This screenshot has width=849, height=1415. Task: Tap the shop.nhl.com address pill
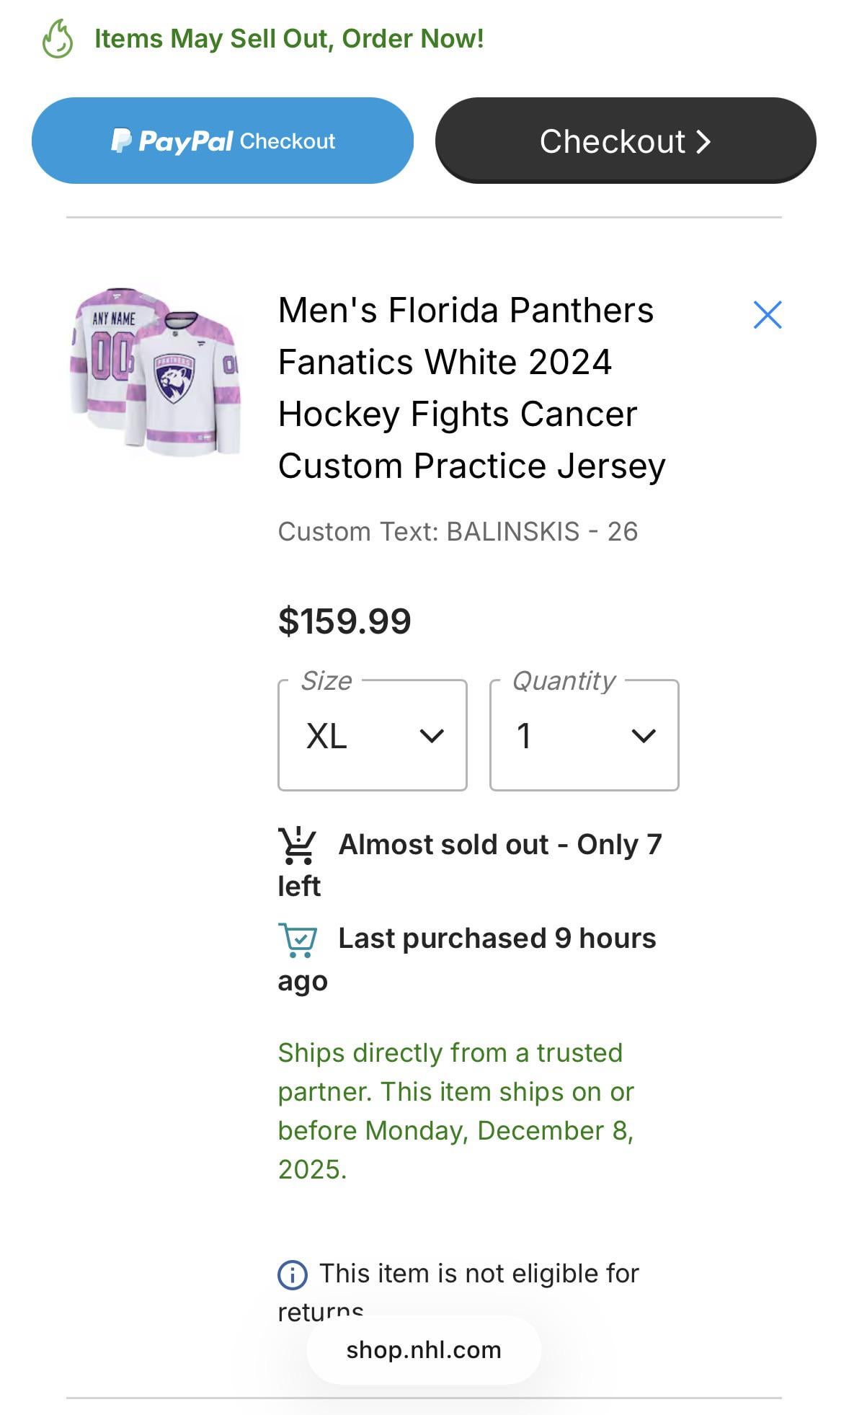coord(424,1349)
